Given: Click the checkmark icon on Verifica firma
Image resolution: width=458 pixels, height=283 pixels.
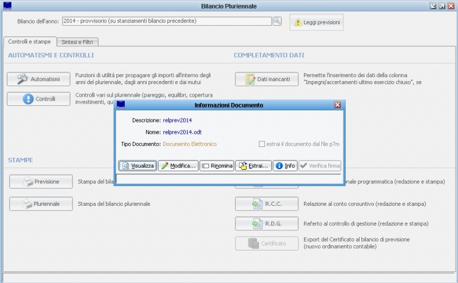Looking at the screenshot, I should [303, 166].
